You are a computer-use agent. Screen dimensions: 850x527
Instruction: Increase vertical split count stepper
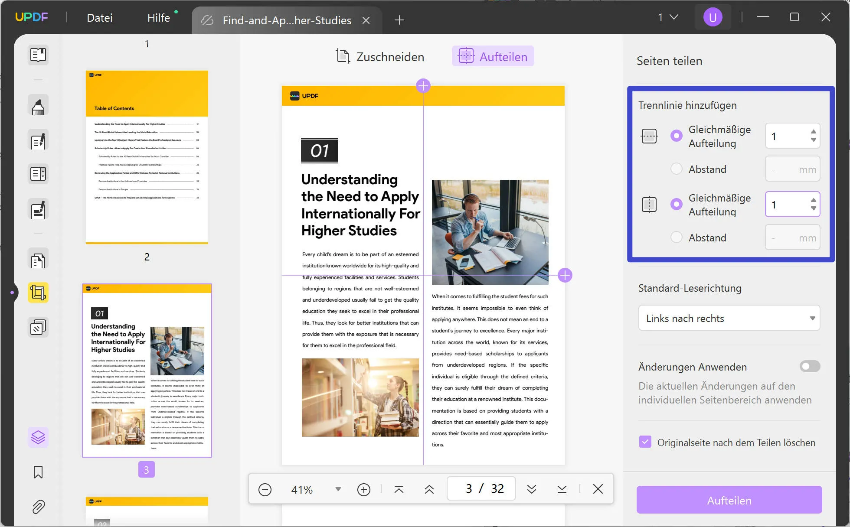(814, 200)
